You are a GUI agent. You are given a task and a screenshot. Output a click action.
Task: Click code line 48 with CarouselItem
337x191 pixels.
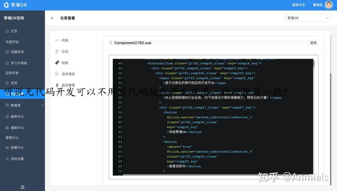point(204,63)
